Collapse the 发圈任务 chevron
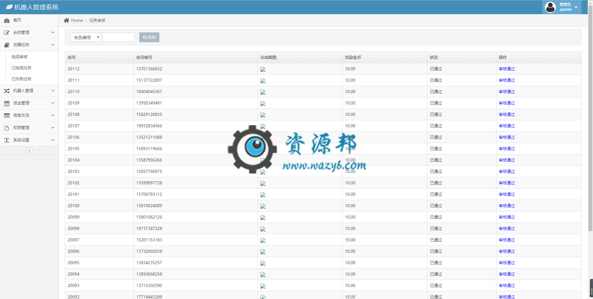 coord(53,45)
